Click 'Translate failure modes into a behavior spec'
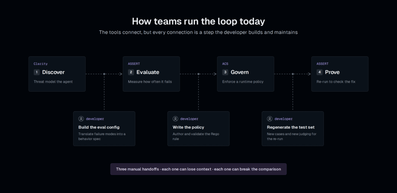 pyautogui.click(x=102, y=137)
